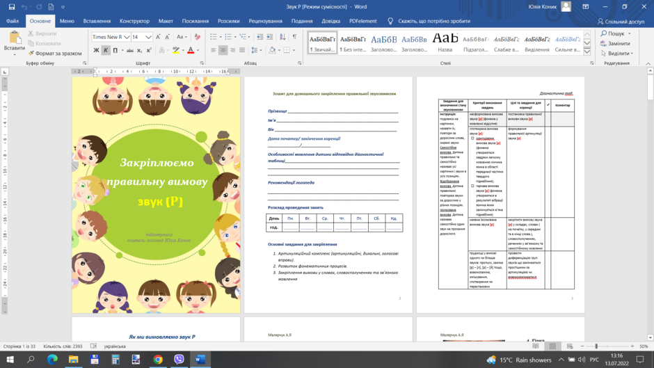The image size is (654, 368).
Task: Switch to the Read Mode view
Action: 536,346
